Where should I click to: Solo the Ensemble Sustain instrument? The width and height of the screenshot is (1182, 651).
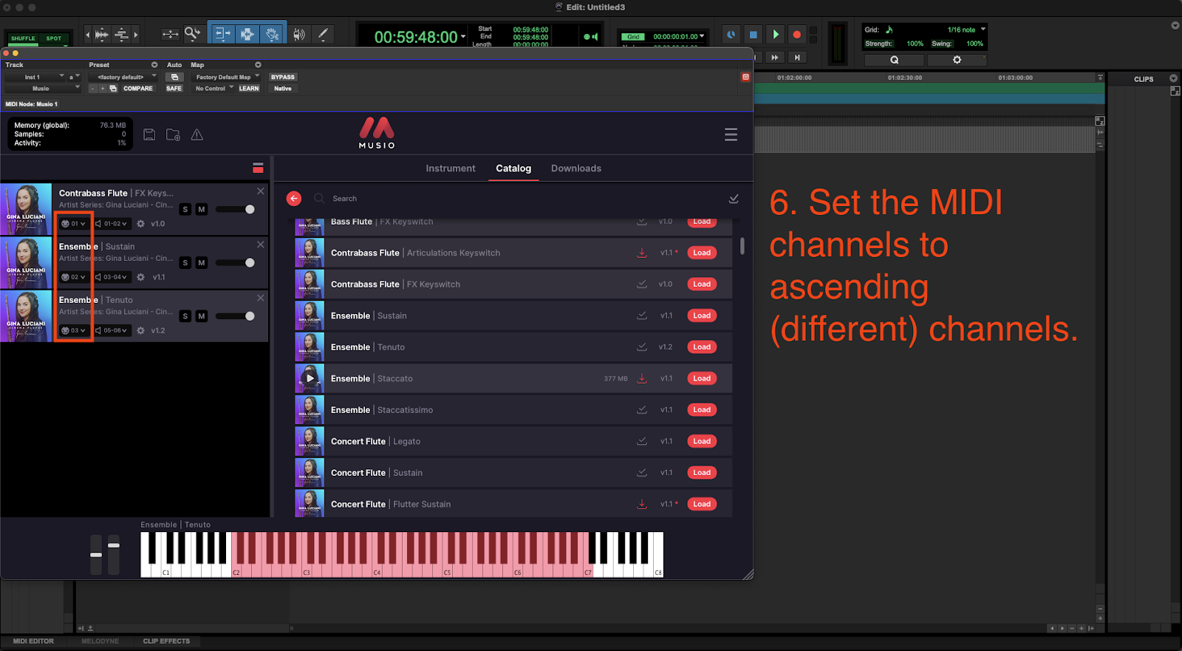pyautogui.click(x=185, y=263)
